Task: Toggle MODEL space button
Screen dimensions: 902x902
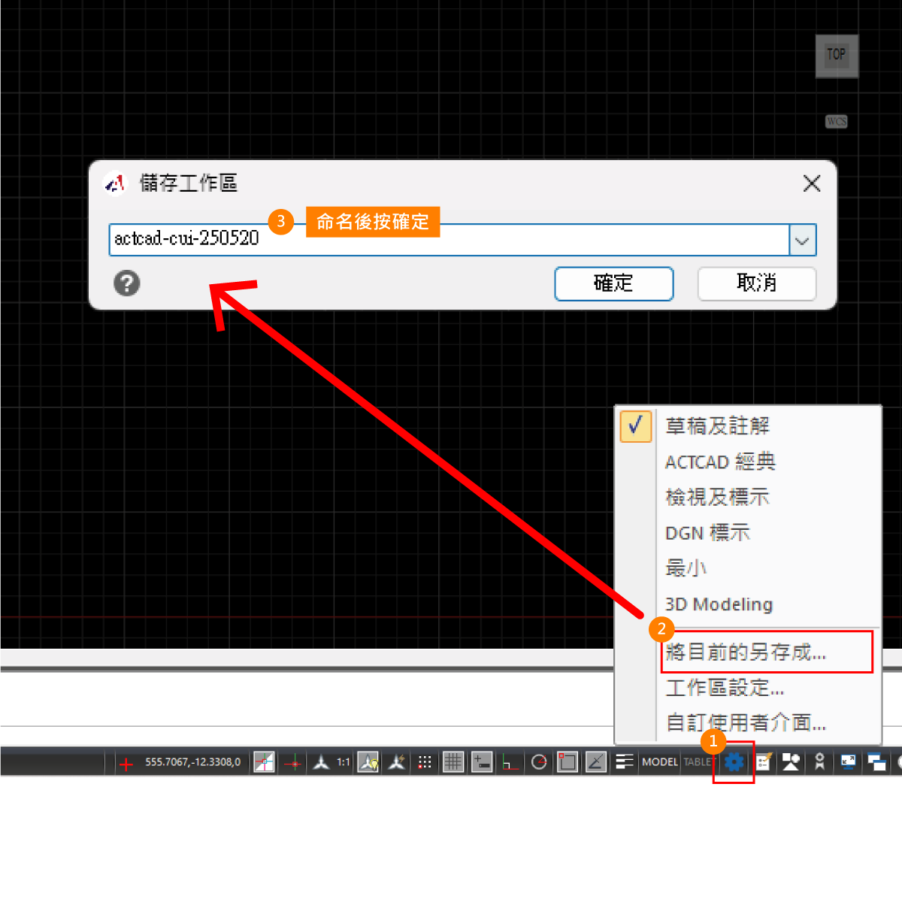Action: click(660, 762)
